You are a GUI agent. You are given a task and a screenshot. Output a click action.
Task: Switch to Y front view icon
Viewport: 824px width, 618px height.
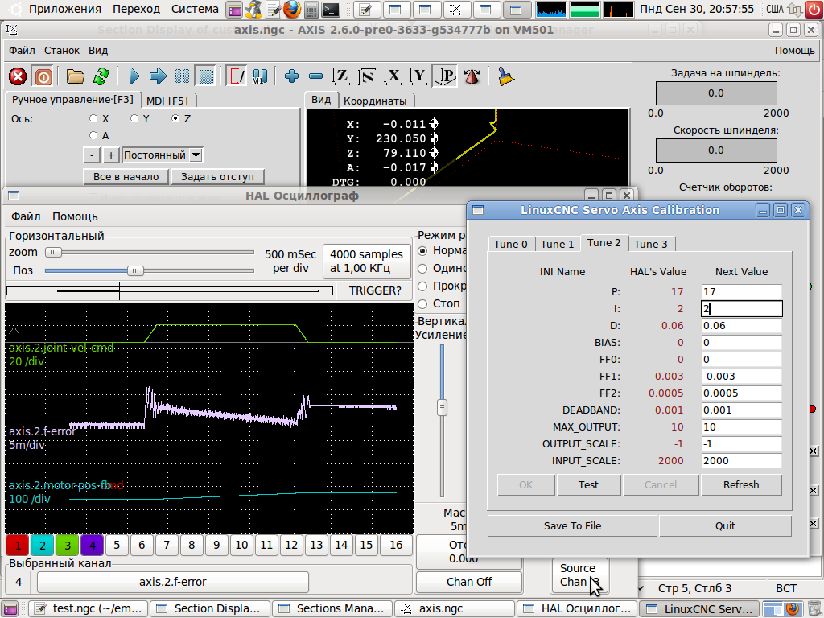[x=418, y=76]
